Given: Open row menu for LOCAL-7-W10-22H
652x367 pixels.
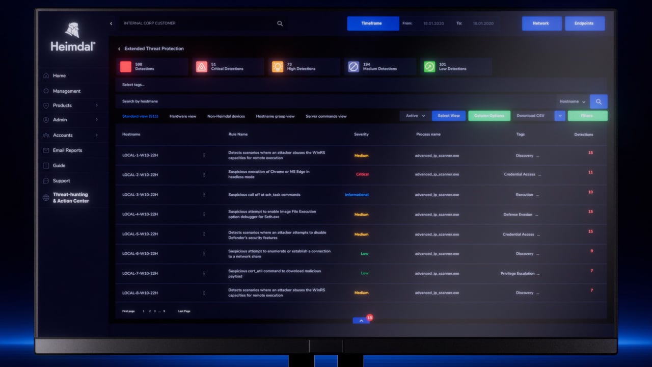Looking at the screenshot, I should (x=204, y=273).
